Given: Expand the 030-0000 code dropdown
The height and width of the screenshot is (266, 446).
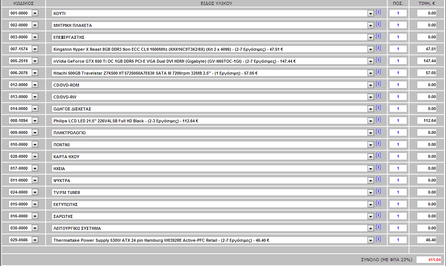Looking at the screenshot, I should tap(35, 228).
